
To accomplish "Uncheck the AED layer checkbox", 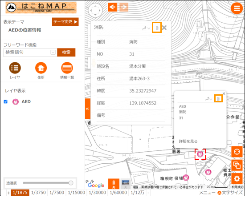I will click(x=5, y=102).
